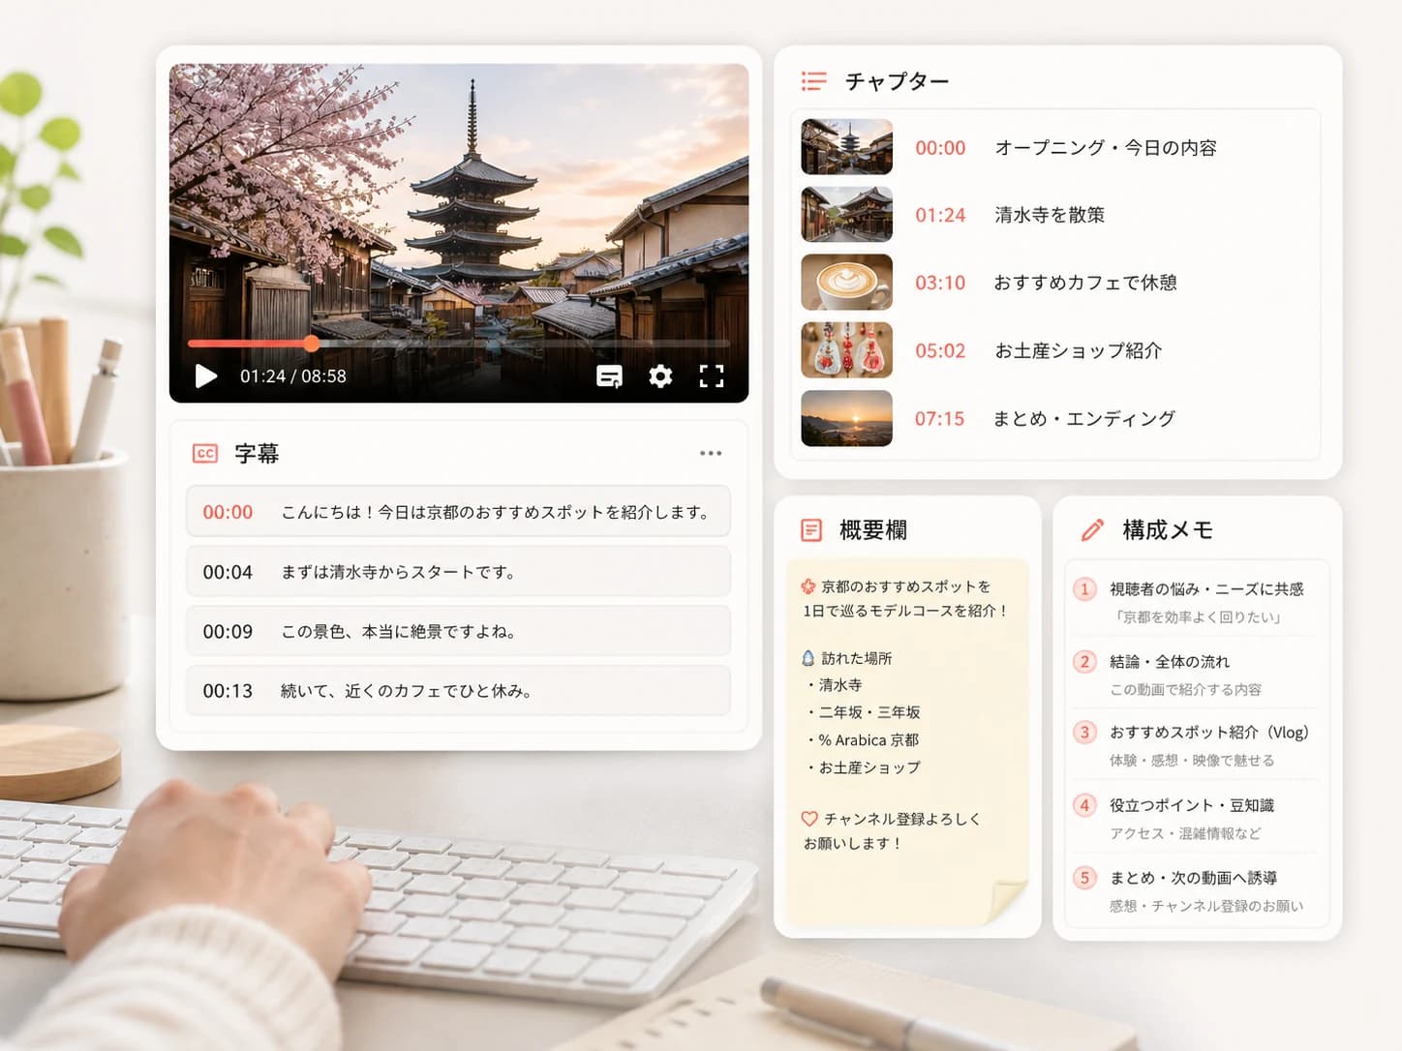This screenshot has width=1402, height=1051.
Task: Select subtitle row at 00:00
Action: pyautogui.click(x=458, y=512)
